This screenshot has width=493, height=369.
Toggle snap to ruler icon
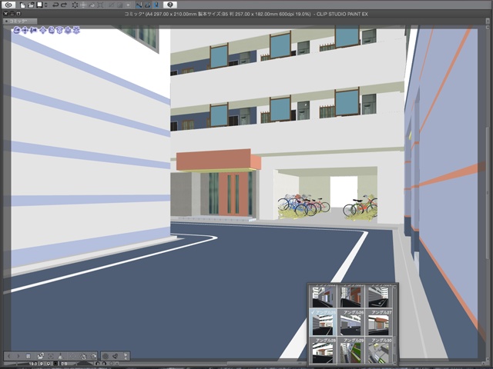[x=139, y=5]
